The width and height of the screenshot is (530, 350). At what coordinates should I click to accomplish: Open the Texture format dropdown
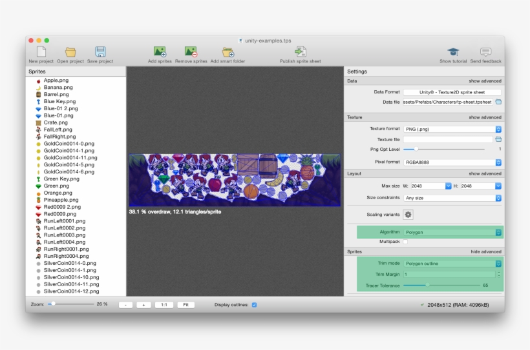click(x=452, y=129)
